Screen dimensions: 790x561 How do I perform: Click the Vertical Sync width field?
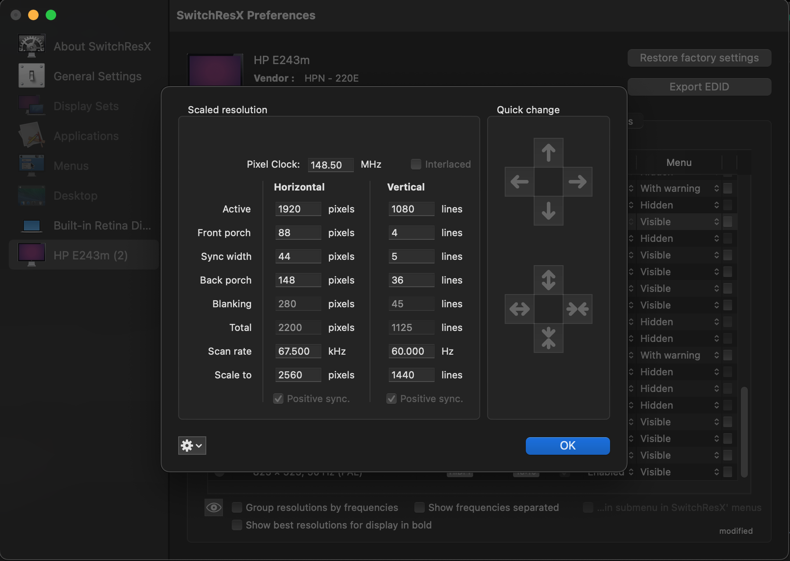pos(411,256)
